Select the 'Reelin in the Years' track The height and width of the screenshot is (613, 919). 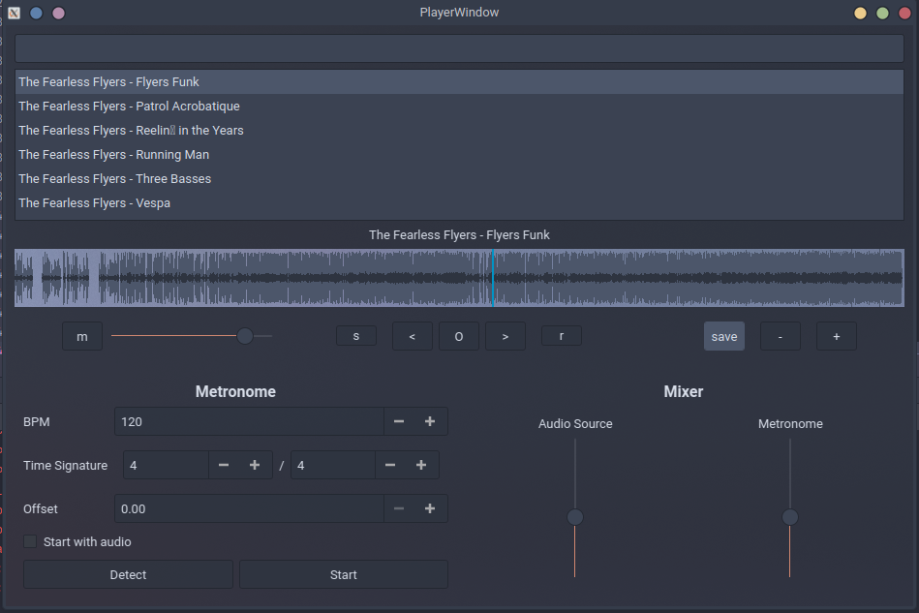tap(459, 130)
